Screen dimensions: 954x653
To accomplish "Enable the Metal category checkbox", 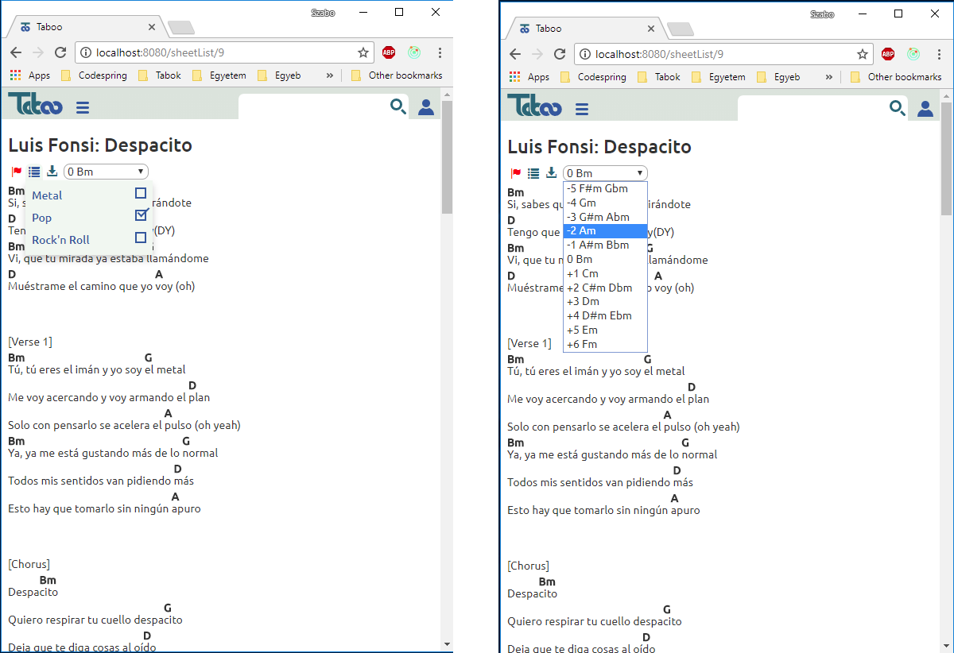I will [x=141, y=193].
